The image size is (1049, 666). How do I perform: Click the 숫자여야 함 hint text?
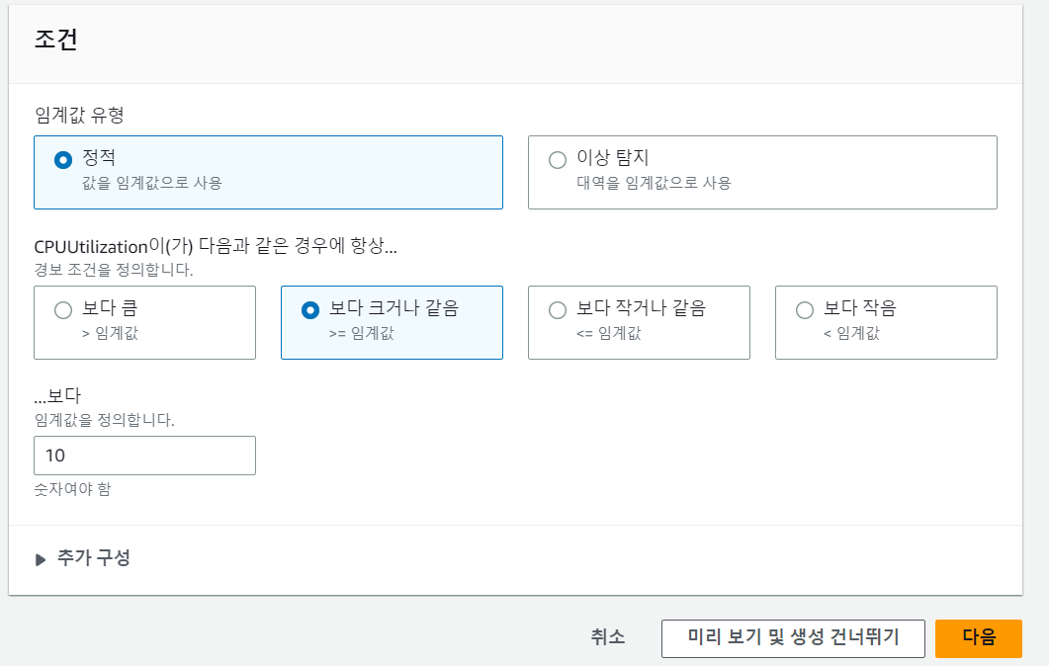(72, 489)
